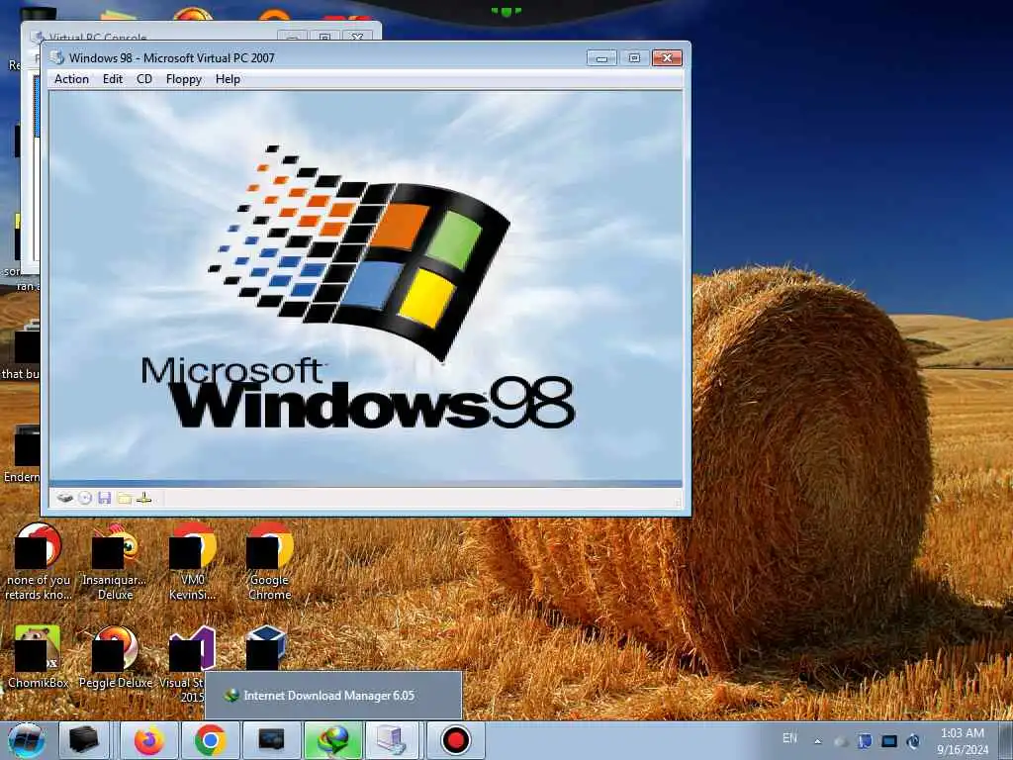This screenshot has width=1013, height=760.
Task: Minimize the Windows 98 Virtual PC window
Action: [601, 58]
